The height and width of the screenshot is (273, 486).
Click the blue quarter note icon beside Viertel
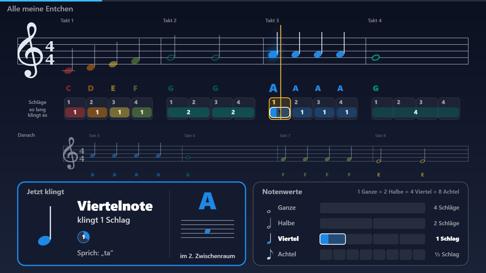[269, 239]
